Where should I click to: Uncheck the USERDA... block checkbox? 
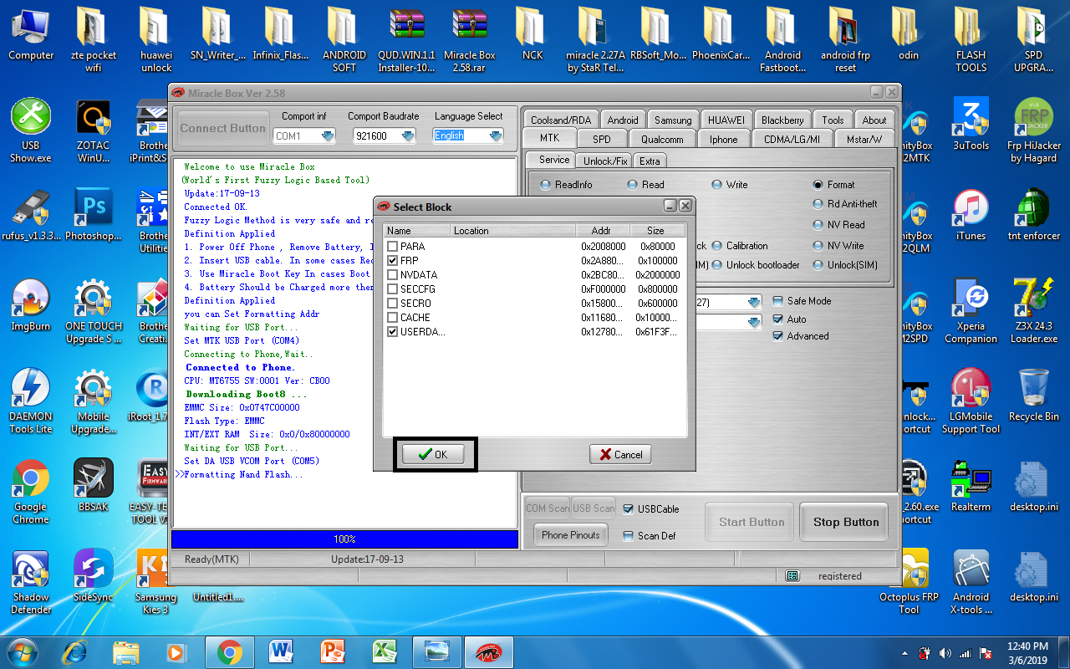point(393,332)
